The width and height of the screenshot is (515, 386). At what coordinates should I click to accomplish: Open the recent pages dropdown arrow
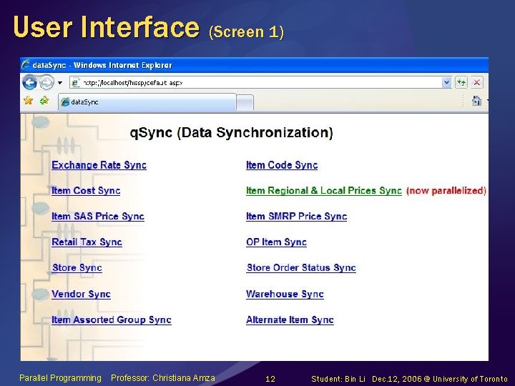tap(60, 83)
